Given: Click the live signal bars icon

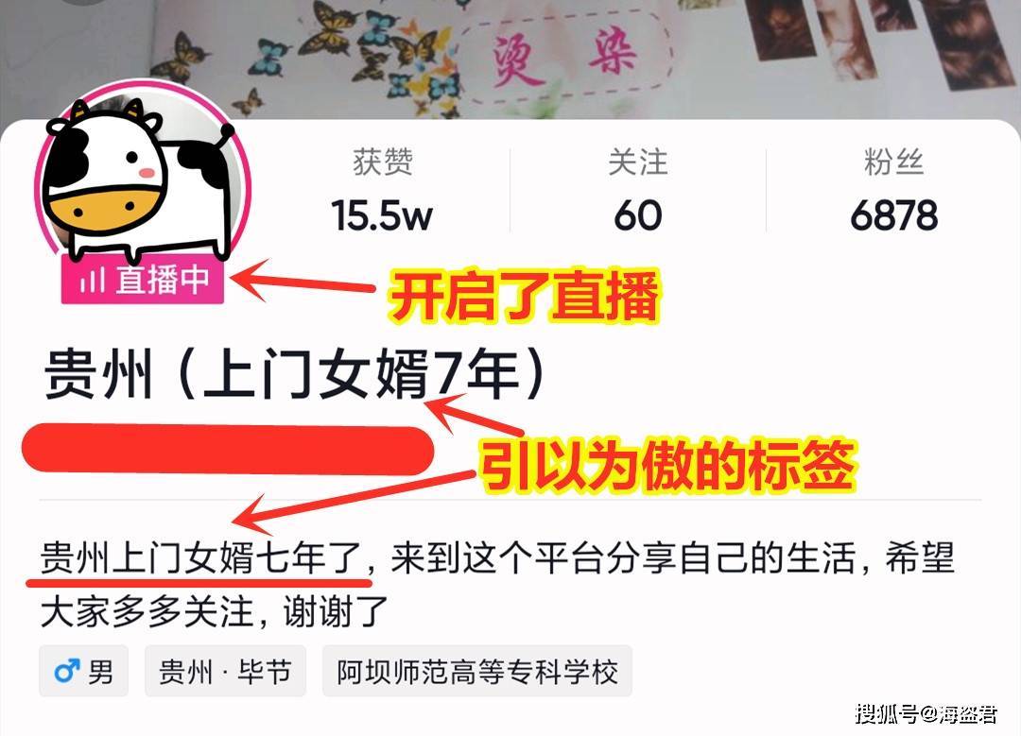Looking at the screenshot, I should (x=92, y=280).
